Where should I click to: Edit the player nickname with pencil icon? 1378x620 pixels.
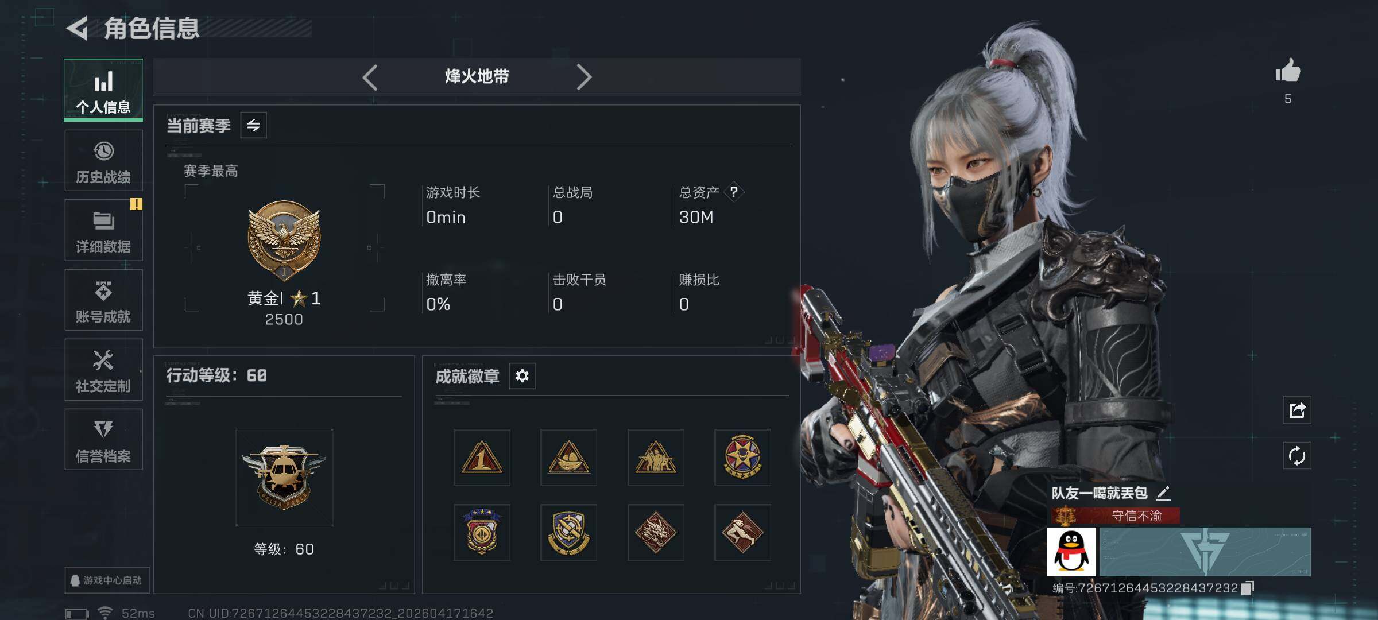[x=1163, y=493]
